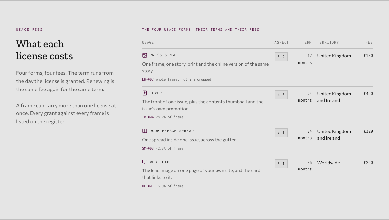This screenshot has width=389, height=220.
Task: Click the Press Single image icon
Action: (x=144, y=55)
